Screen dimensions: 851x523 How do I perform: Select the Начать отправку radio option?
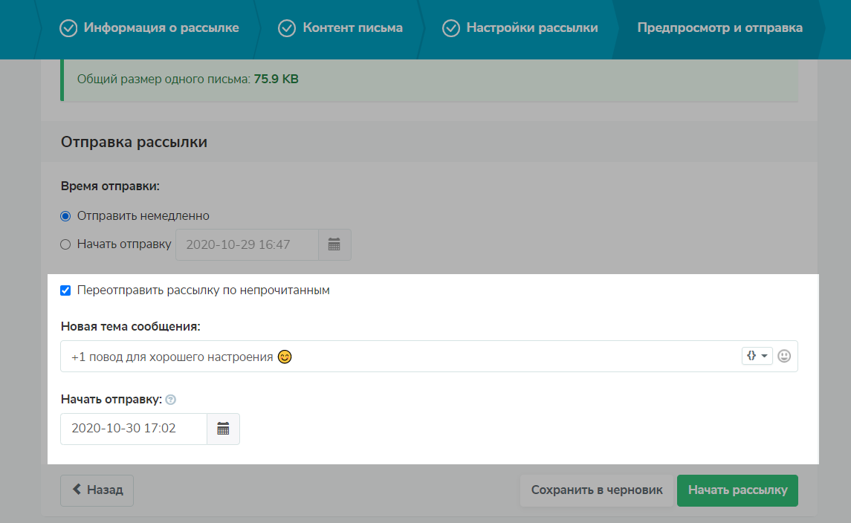(65, 244)
